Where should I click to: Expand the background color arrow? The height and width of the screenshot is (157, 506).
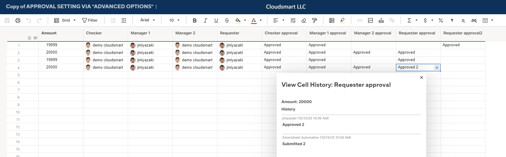245,20
